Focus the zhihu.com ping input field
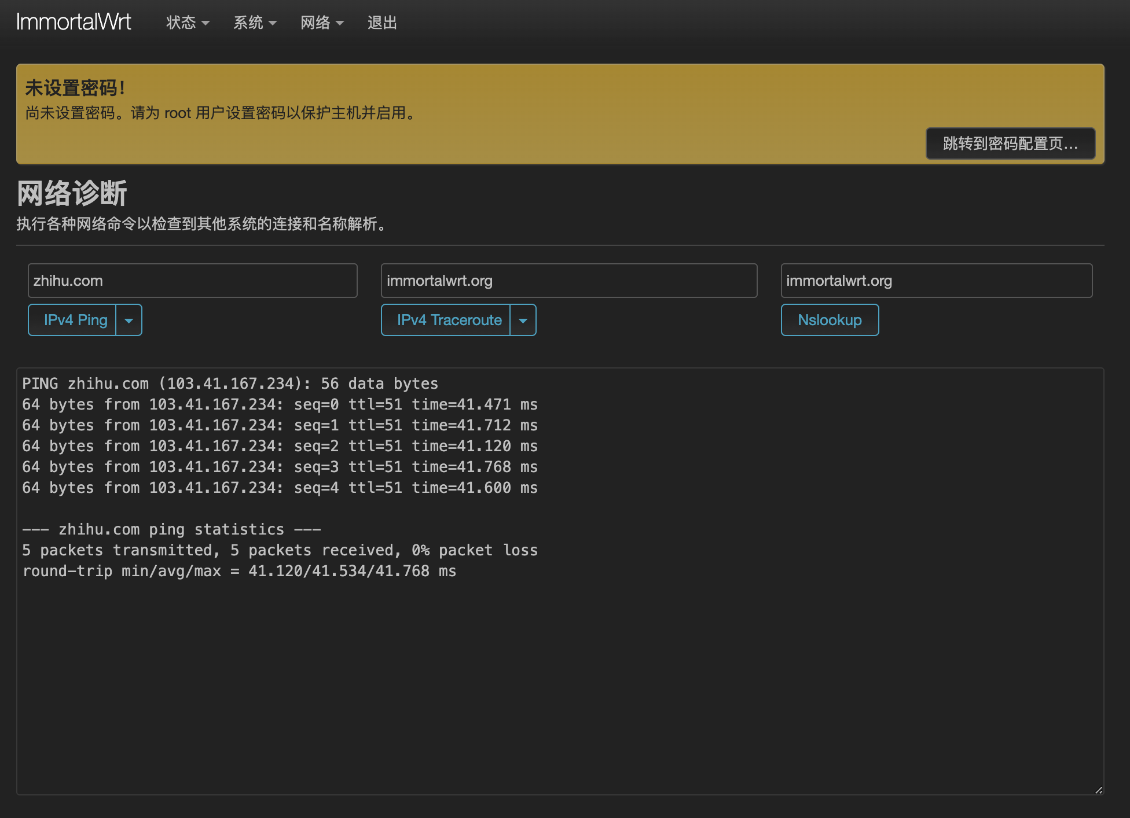The image size is (1130, 818). pyautogui.click(x=193, y=281)
